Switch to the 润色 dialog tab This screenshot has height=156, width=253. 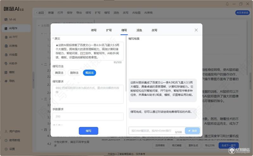click(x=139, y=30)
